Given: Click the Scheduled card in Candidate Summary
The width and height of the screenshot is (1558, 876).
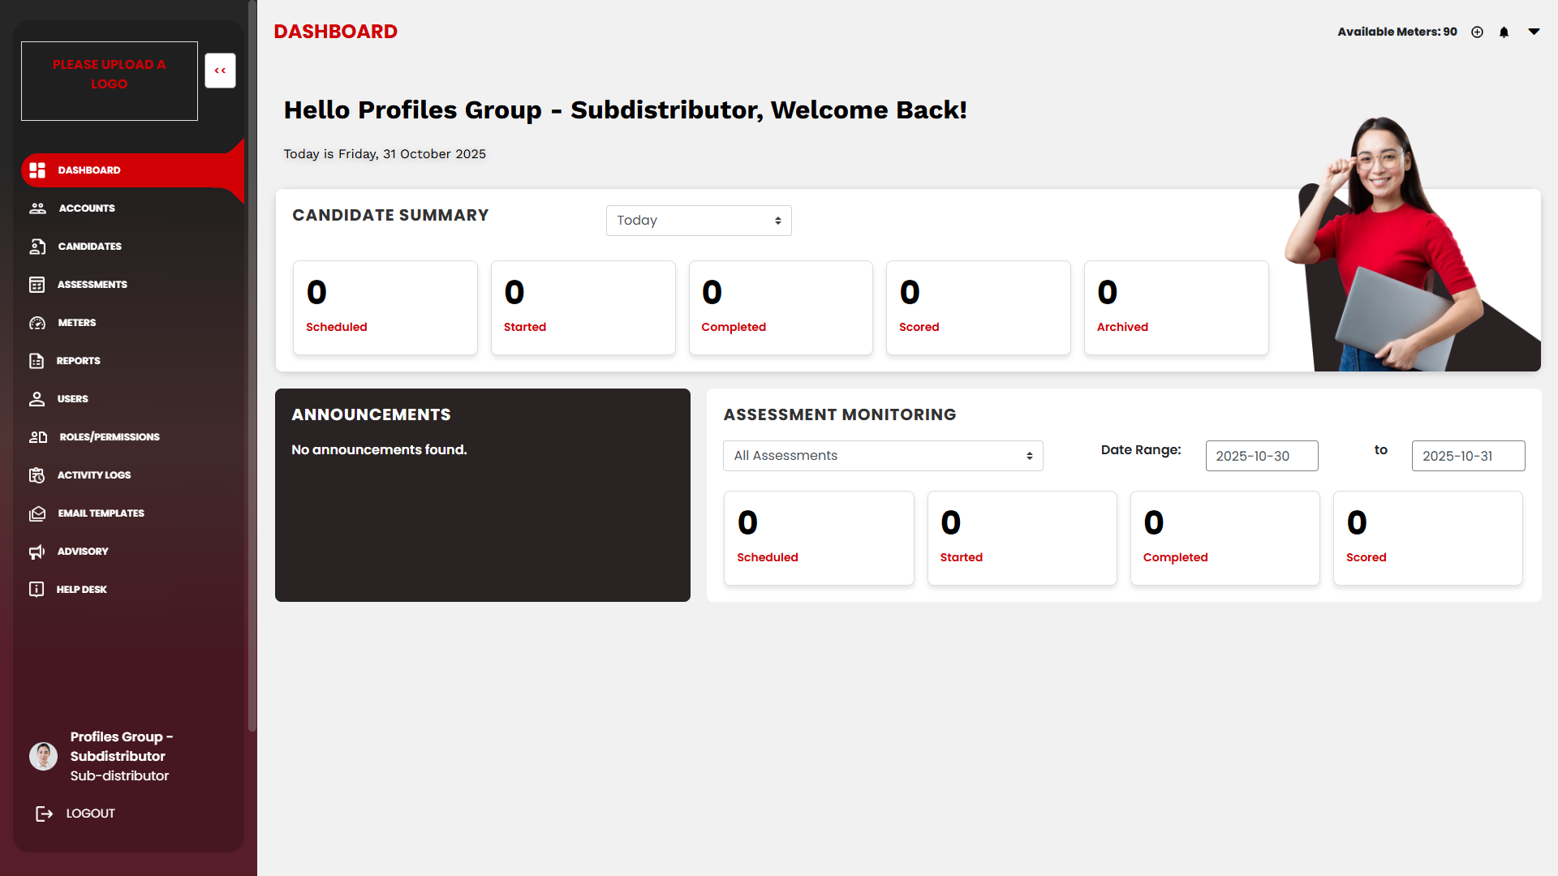Looking at the screenshot, I should pyautogui.click(x=385, y=307).
